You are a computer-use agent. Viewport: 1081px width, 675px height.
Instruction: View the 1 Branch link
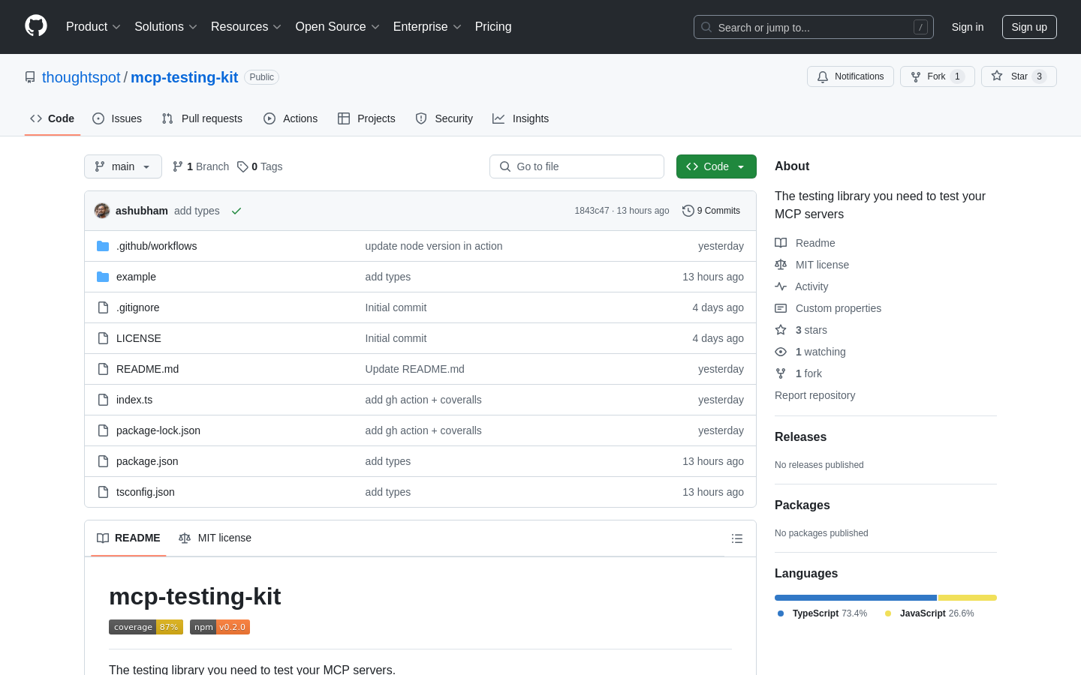pos(201,166)
